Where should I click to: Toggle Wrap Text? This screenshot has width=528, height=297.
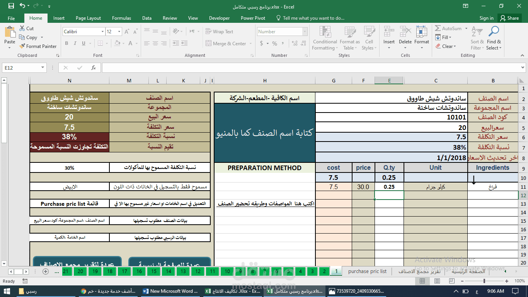click(220, 32)
